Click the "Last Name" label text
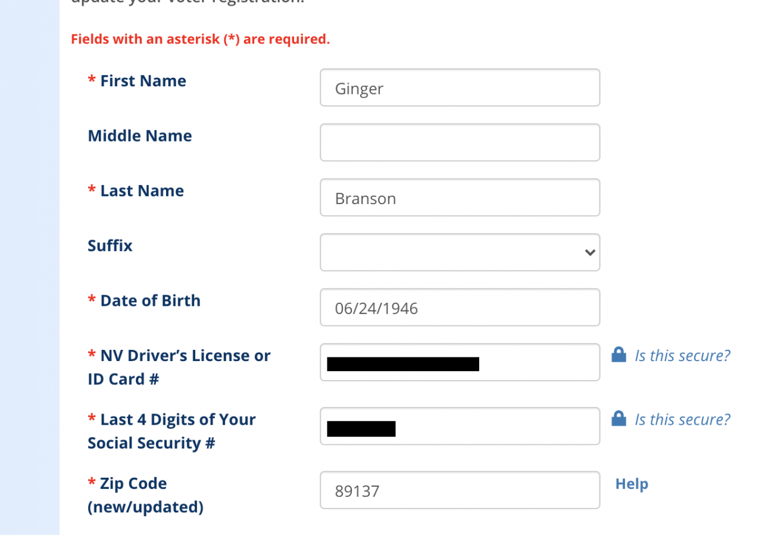 pyautogui.click(x=142, y=191)
